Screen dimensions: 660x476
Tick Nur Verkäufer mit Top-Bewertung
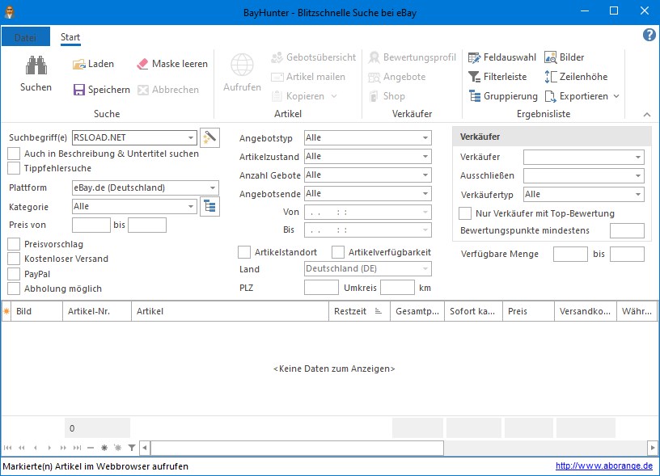pos(465,213)
